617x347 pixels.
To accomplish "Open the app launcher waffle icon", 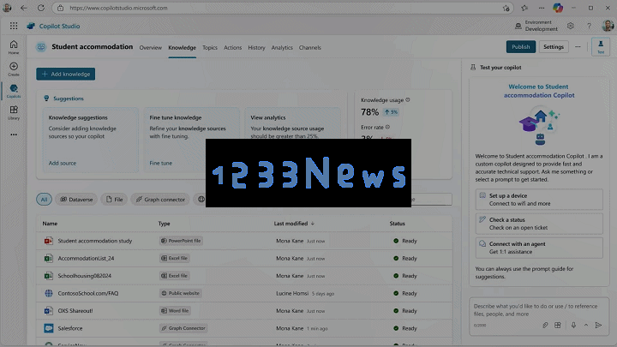I will [x=14, y=26].
